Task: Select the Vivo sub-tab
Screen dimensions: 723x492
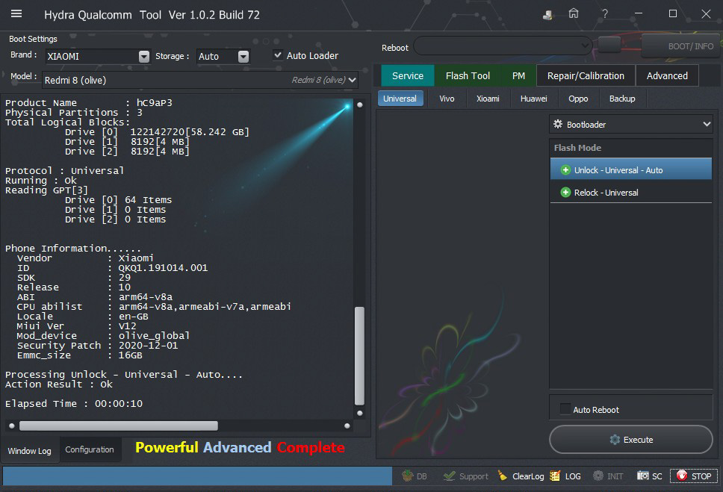Action: click(447, 99)
